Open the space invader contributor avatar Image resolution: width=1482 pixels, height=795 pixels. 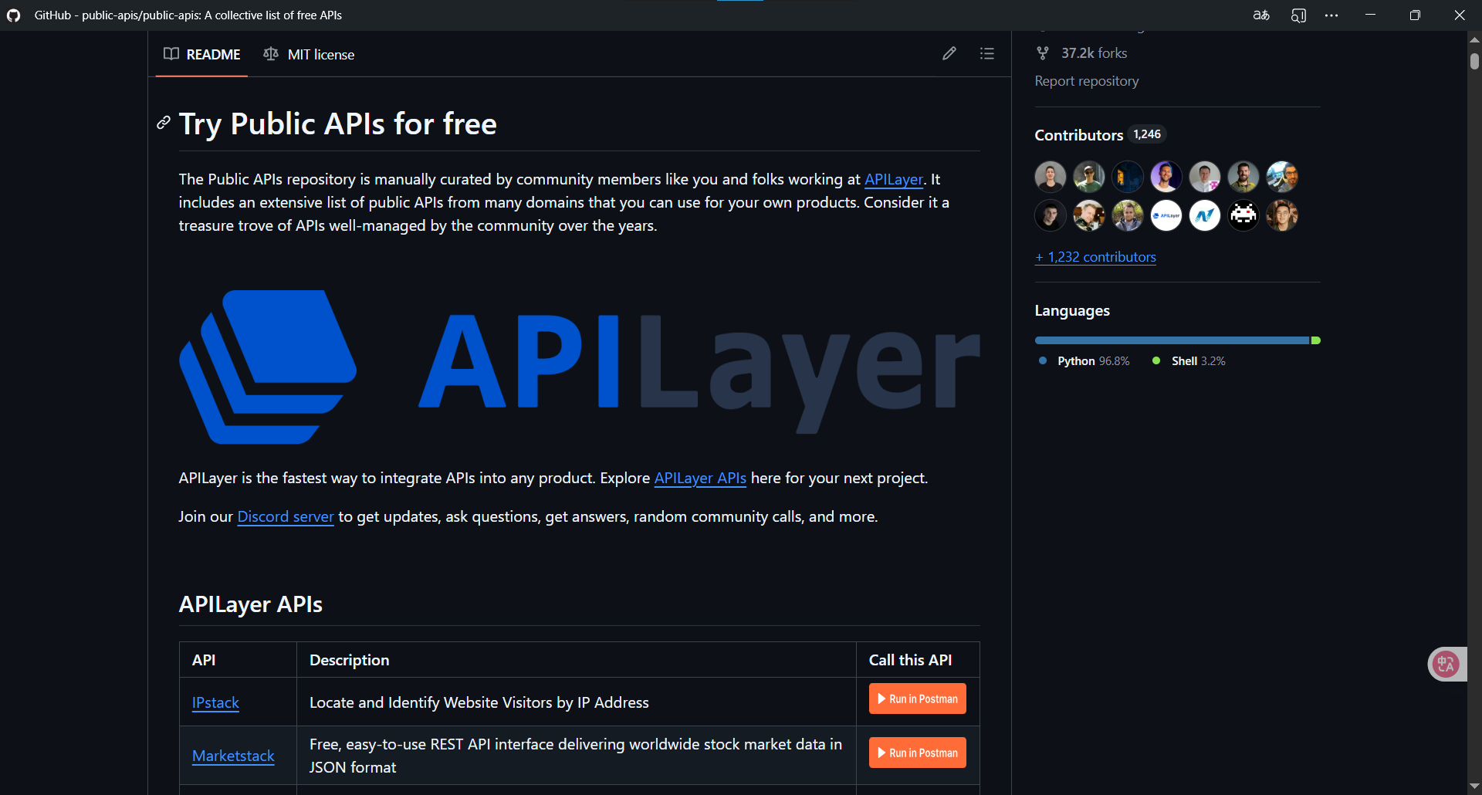coord(1243,215)
